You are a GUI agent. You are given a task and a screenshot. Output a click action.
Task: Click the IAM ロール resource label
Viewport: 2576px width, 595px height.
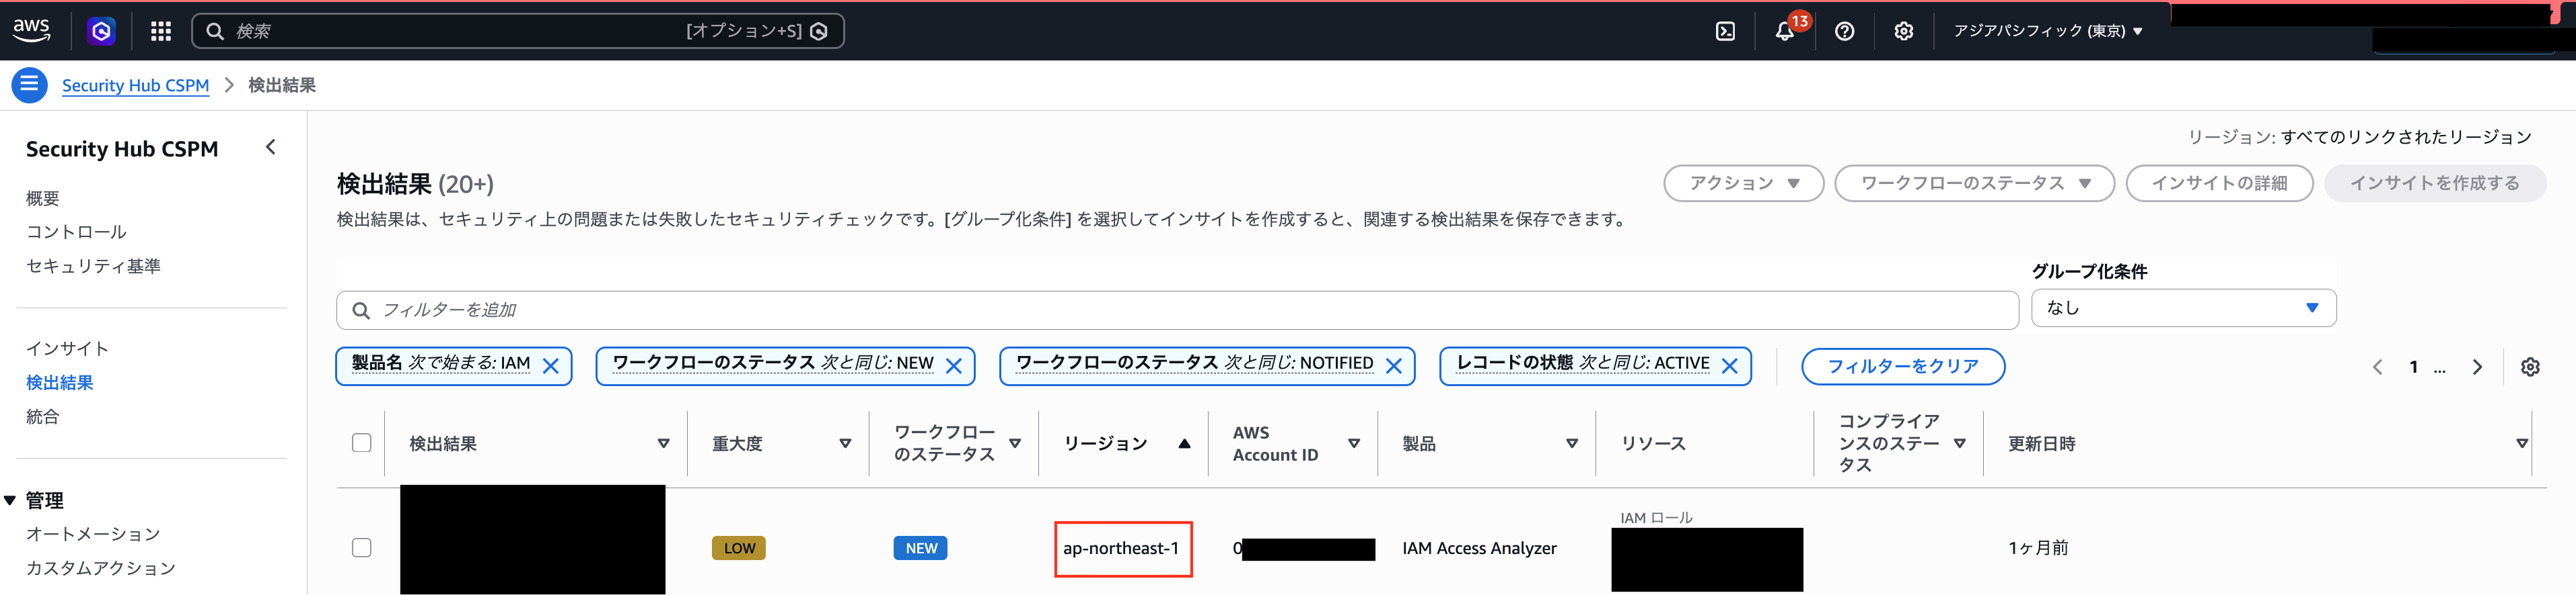(x=1656, y=517)
